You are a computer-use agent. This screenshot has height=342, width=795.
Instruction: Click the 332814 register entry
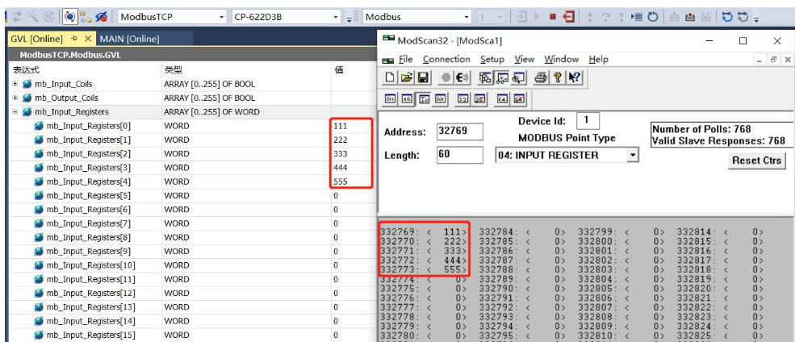(720, 232)
